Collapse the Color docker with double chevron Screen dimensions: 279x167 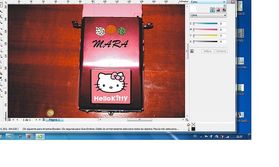coord(224,2)
